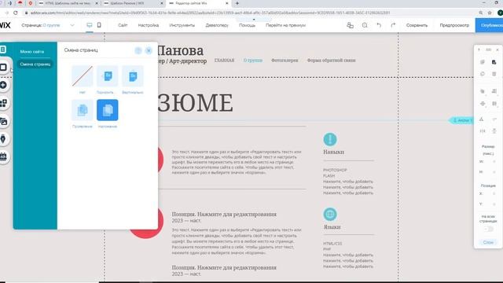
Task: Open the Предпросмотр preview
Action: [454, 25]
